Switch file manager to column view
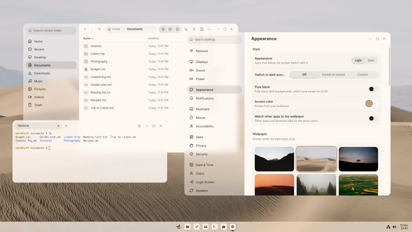The image size is (412, 232). (x=177, y=29)
